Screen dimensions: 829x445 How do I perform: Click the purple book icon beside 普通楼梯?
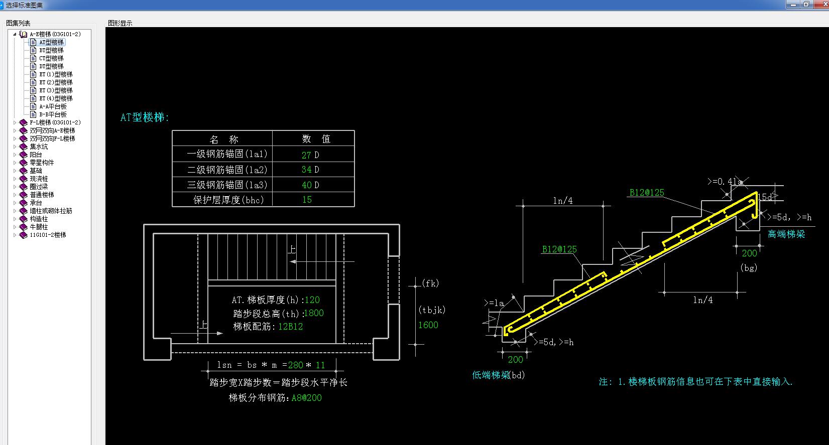point(23,195)
